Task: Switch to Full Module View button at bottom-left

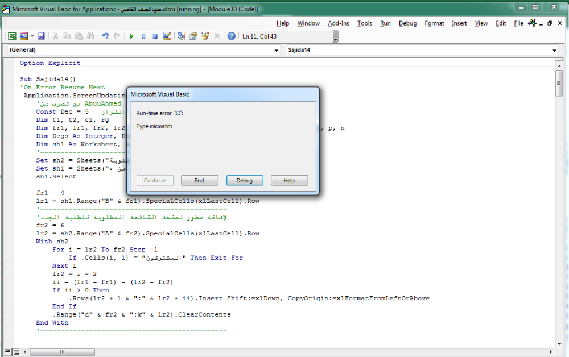Action: 16,351
